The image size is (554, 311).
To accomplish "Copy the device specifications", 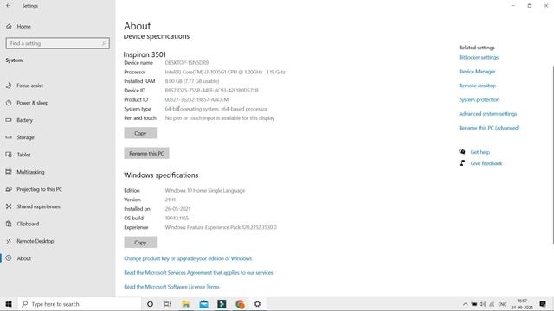I will (x=140, y=133).
